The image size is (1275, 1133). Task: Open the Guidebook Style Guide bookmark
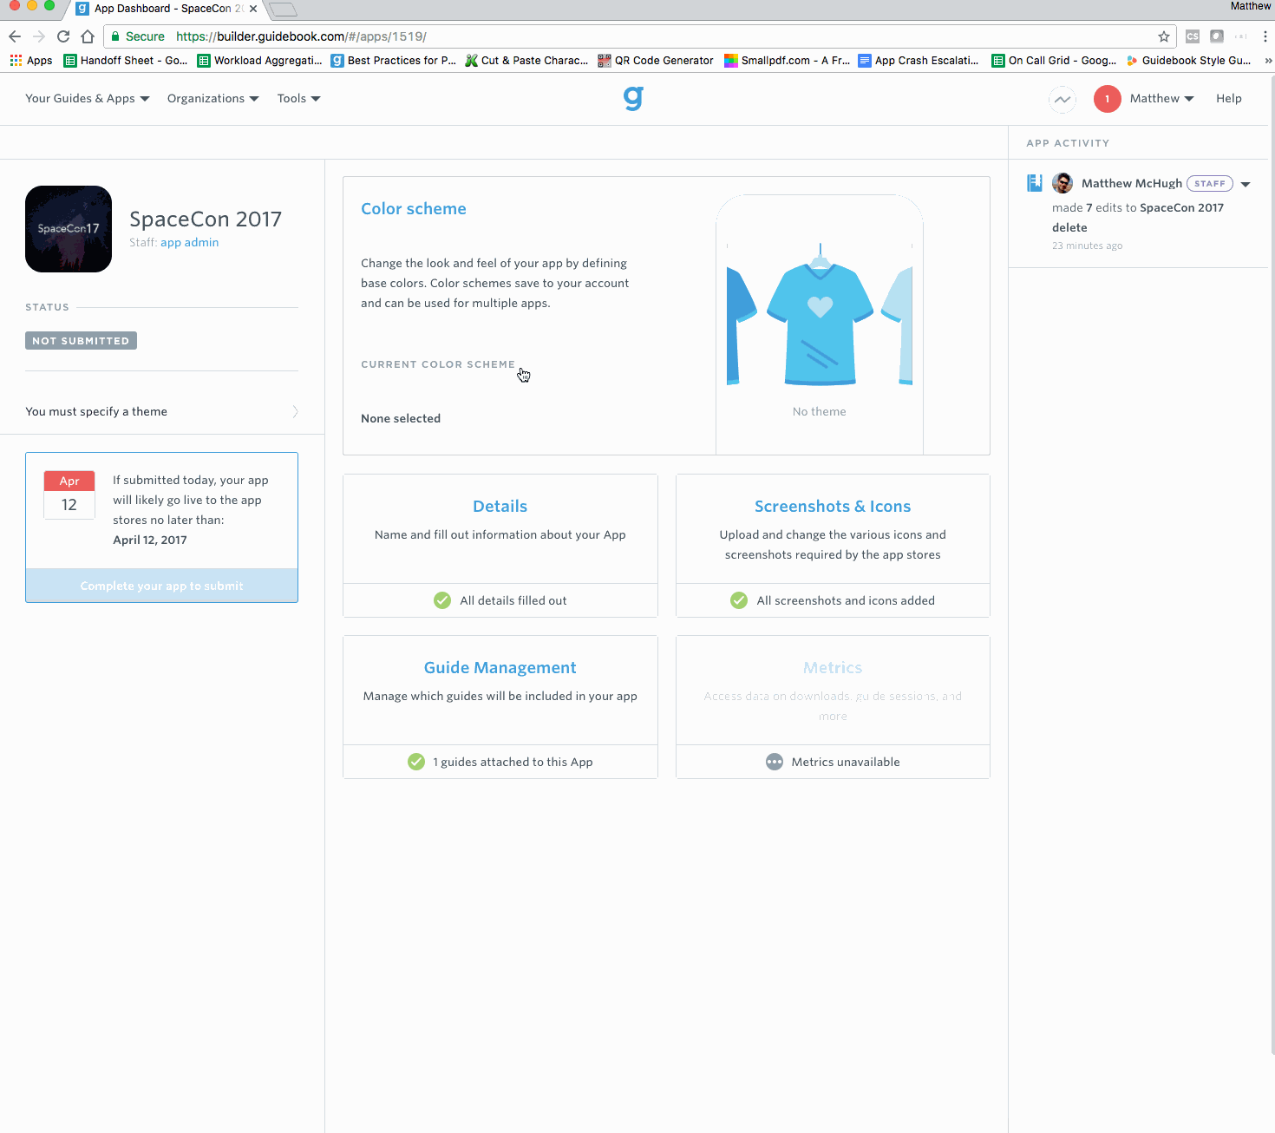pyautogui.click(x=1188, y=61)
